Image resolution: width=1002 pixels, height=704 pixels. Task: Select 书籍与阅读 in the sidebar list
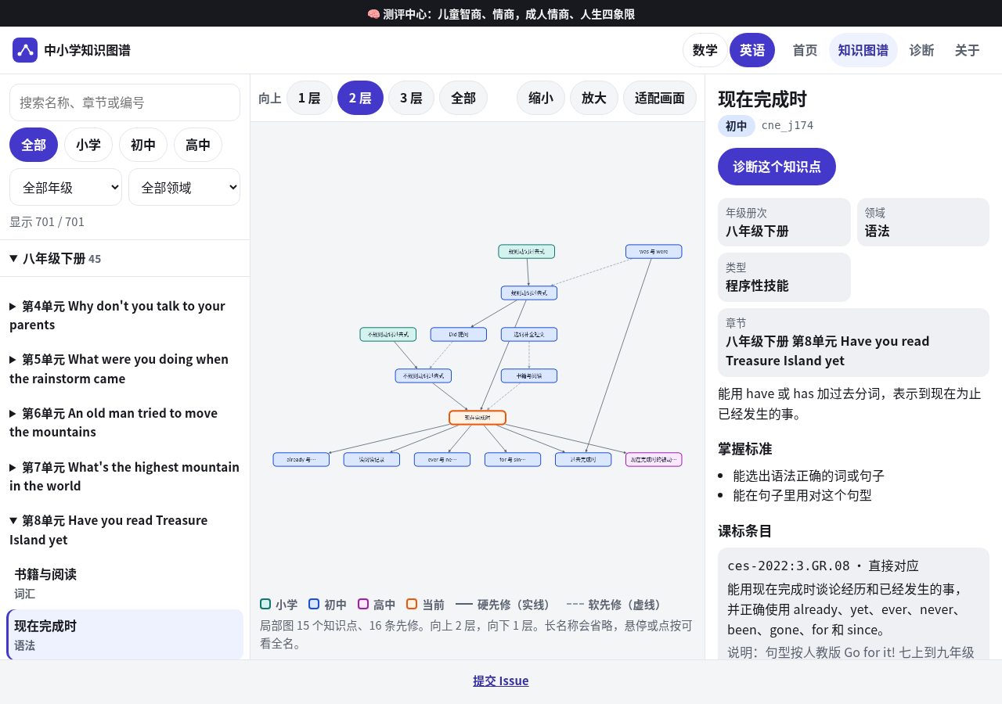[124, 584]
